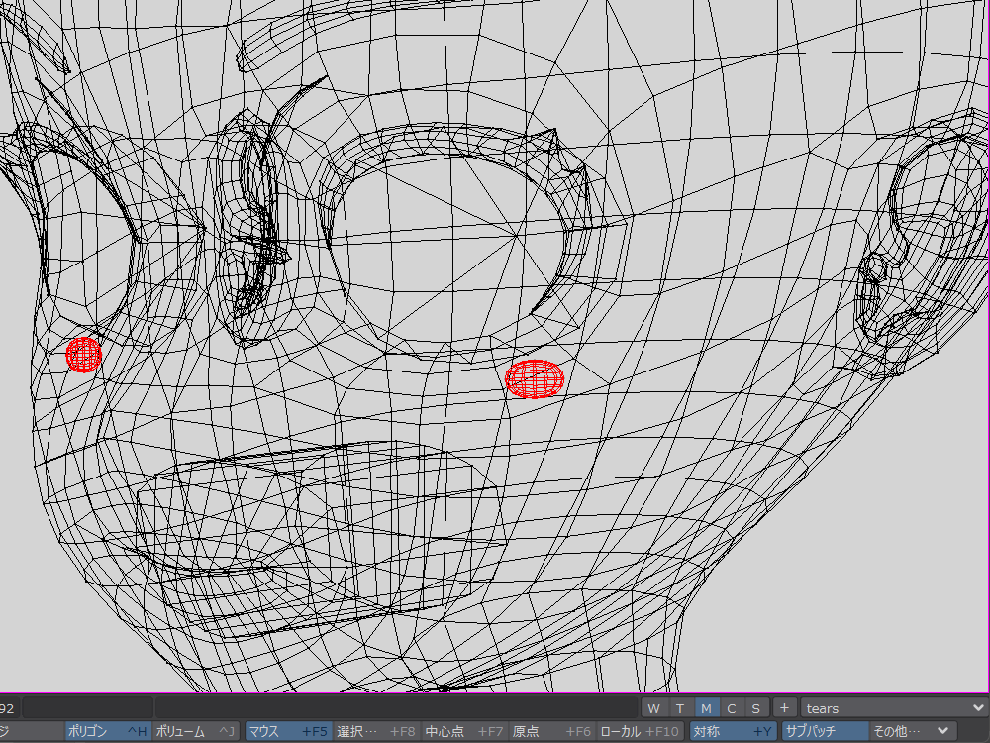
Task: Click the ローカル action center button
Action: pyautogui.click(x=640, y=732)
